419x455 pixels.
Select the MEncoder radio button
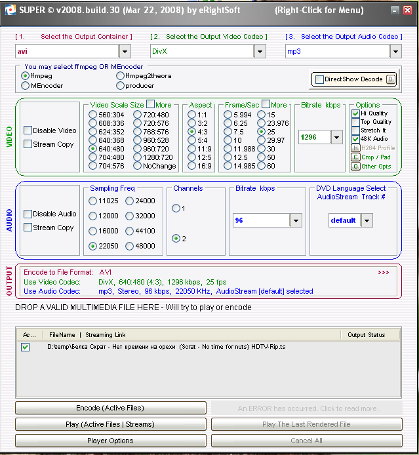click(26, 85)
